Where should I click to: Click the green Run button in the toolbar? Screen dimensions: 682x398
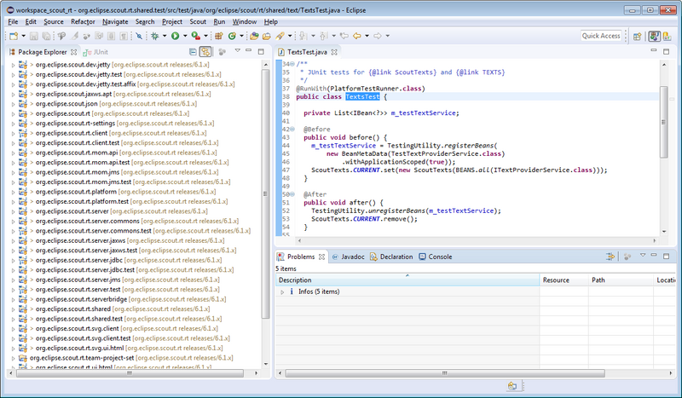pyautogui.click(x=176, y=36)
